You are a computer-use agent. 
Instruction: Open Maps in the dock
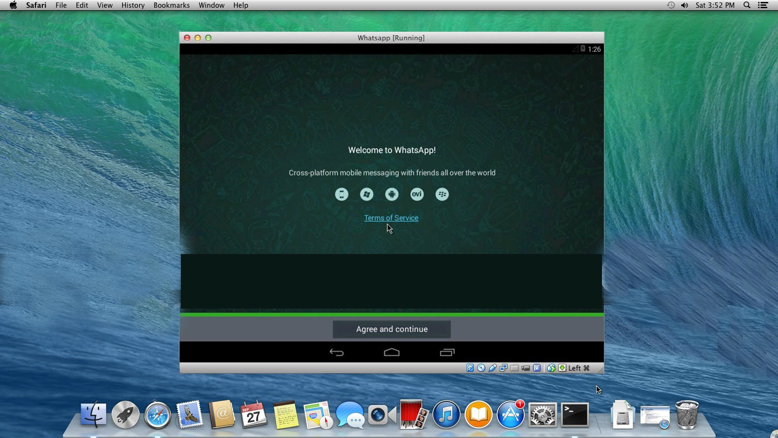tap(318, 415)
